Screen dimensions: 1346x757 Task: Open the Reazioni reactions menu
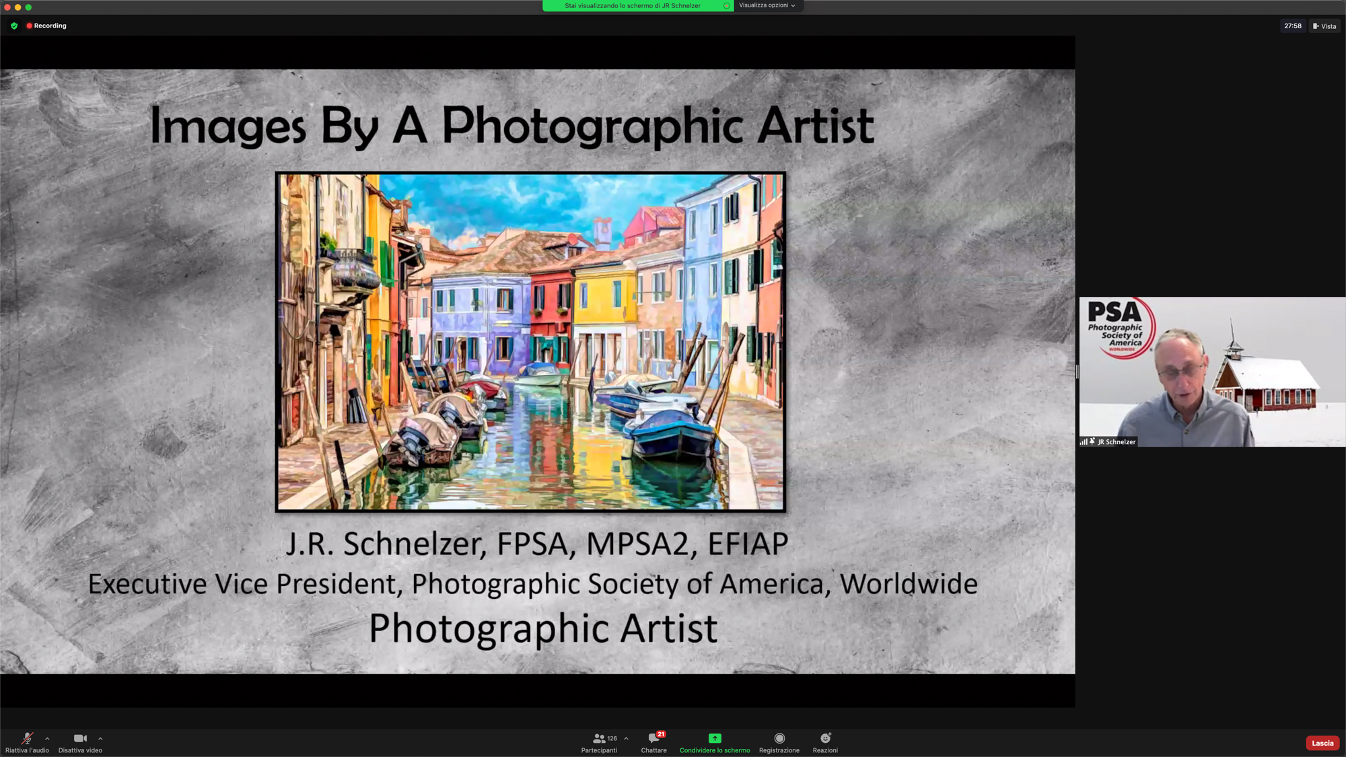point(825,742)
